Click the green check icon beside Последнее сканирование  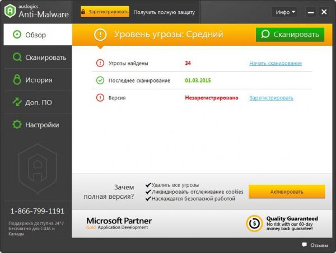(100, 80)
